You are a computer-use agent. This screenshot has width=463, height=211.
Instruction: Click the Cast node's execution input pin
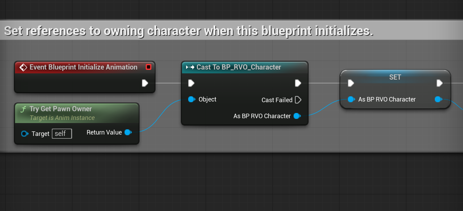tap(191, 83)
